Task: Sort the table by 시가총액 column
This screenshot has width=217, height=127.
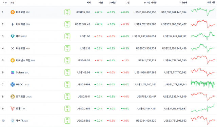Action: coord(183,2)
